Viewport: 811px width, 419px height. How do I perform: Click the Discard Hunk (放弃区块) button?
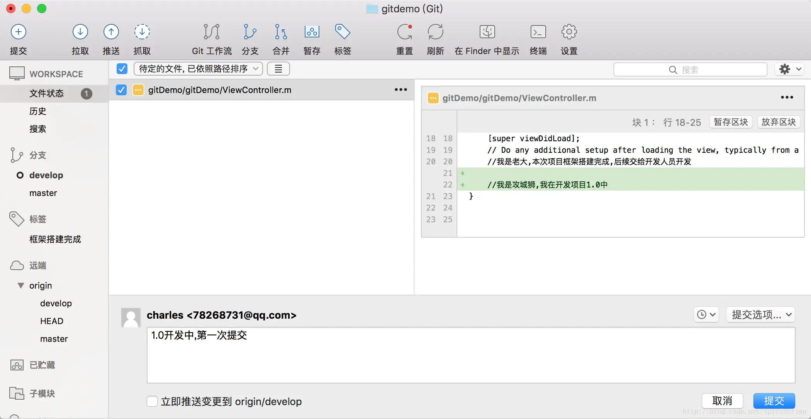click(x=778, y=122)
